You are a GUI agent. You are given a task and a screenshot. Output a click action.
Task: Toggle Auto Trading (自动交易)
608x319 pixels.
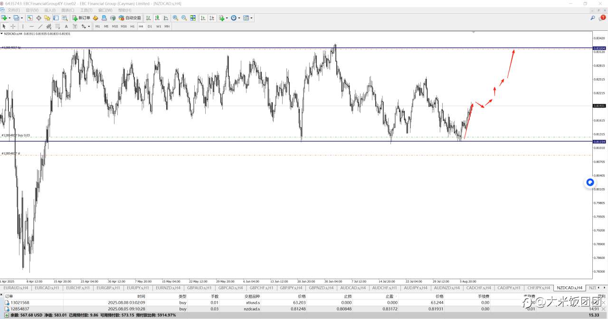pyautogui.click(x=130, y=18)
